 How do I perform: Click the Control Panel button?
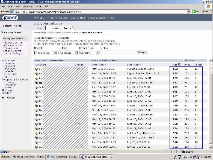coord(12,26)
